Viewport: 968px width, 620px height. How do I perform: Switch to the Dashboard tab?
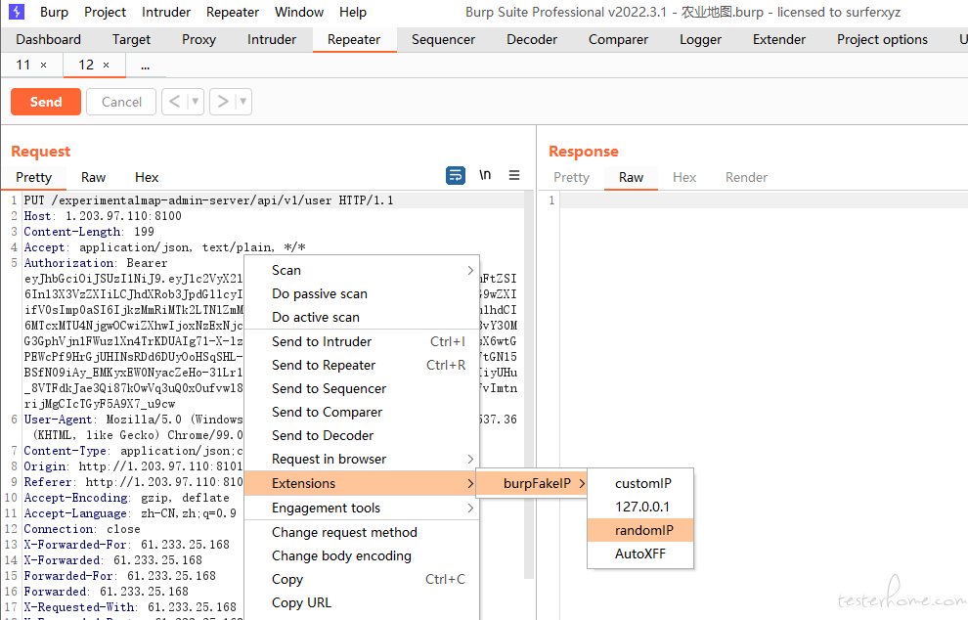coord(48,39)
